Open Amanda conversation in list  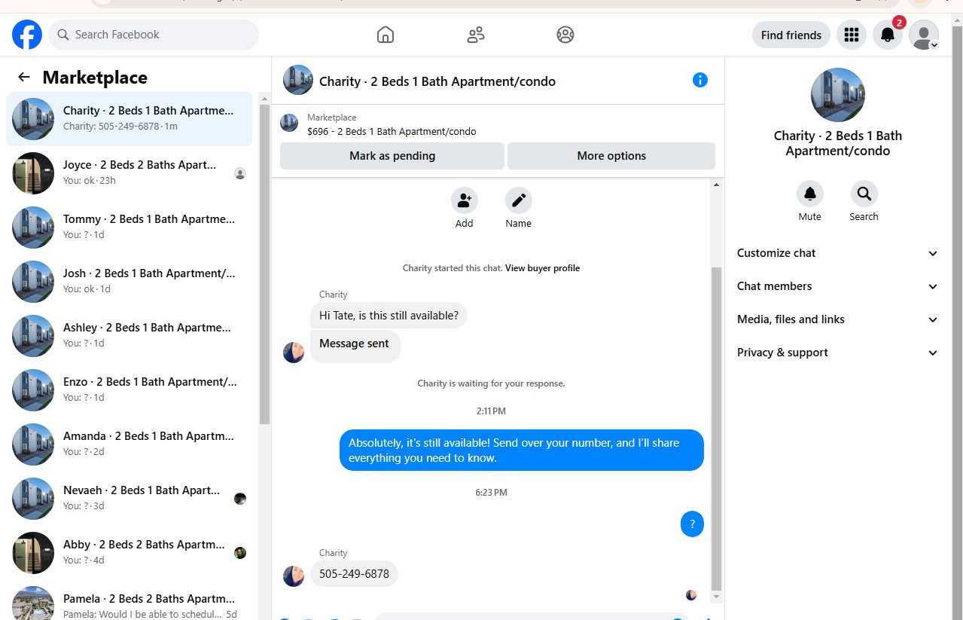point(129,444)
